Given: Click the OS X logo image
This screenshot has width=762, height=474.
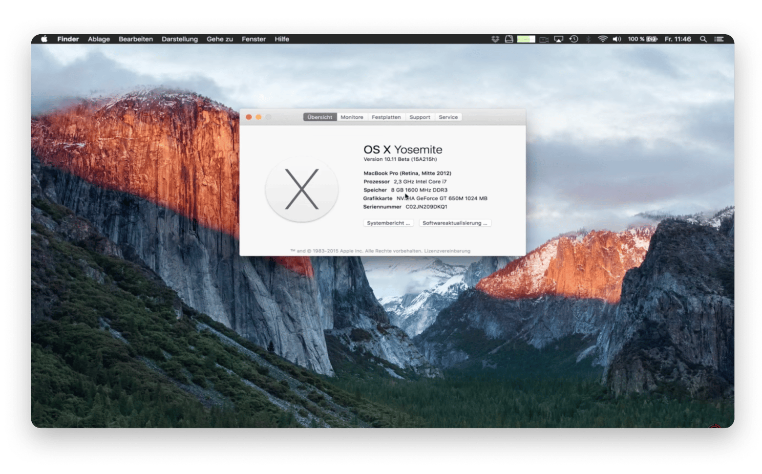Looking at the screenshot, I should pos(302,190).
